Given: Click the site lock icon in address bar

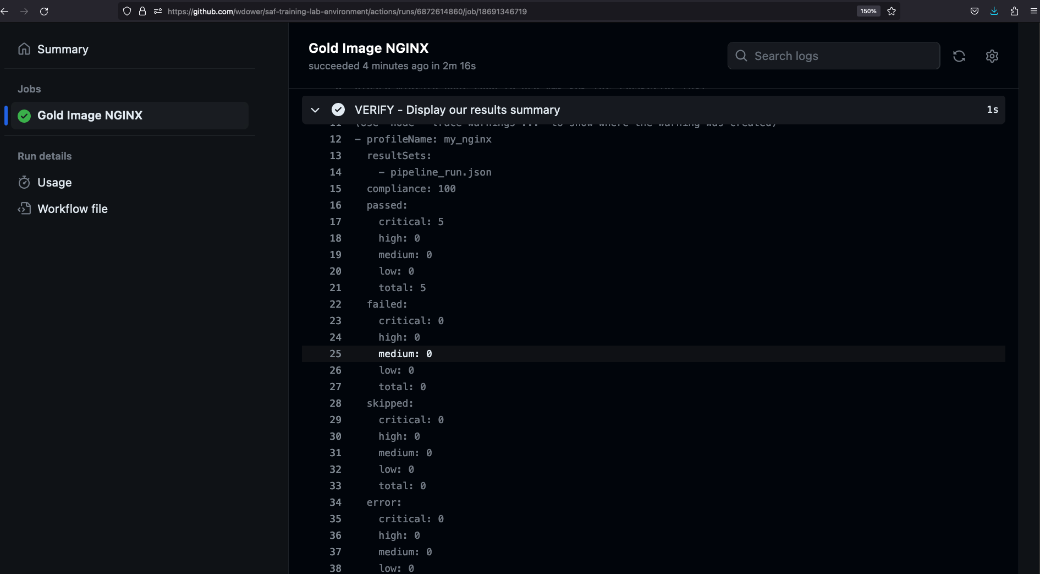Looking at the screenshot, I should (142, 11).
